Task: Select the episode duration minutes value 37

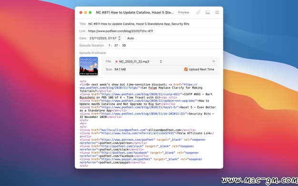Action: point(116,45)
